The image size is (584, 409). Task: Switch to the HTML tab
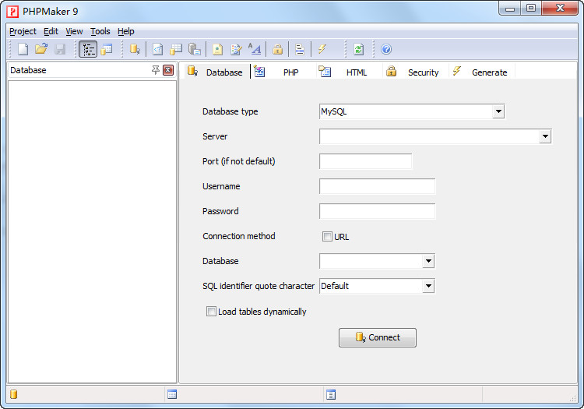(356, 72)
